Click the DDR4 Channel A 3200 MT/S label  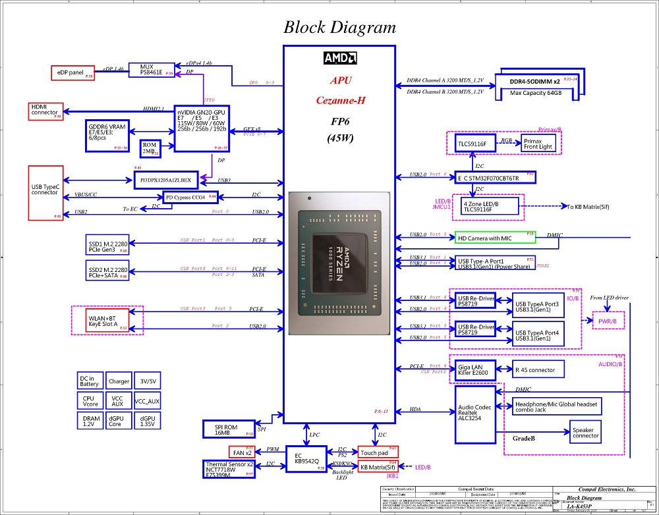click(x=445, y=80)
